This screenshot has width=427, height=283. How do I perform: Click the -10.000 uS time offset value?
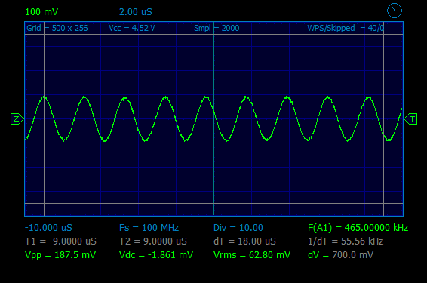click(48, 228)
